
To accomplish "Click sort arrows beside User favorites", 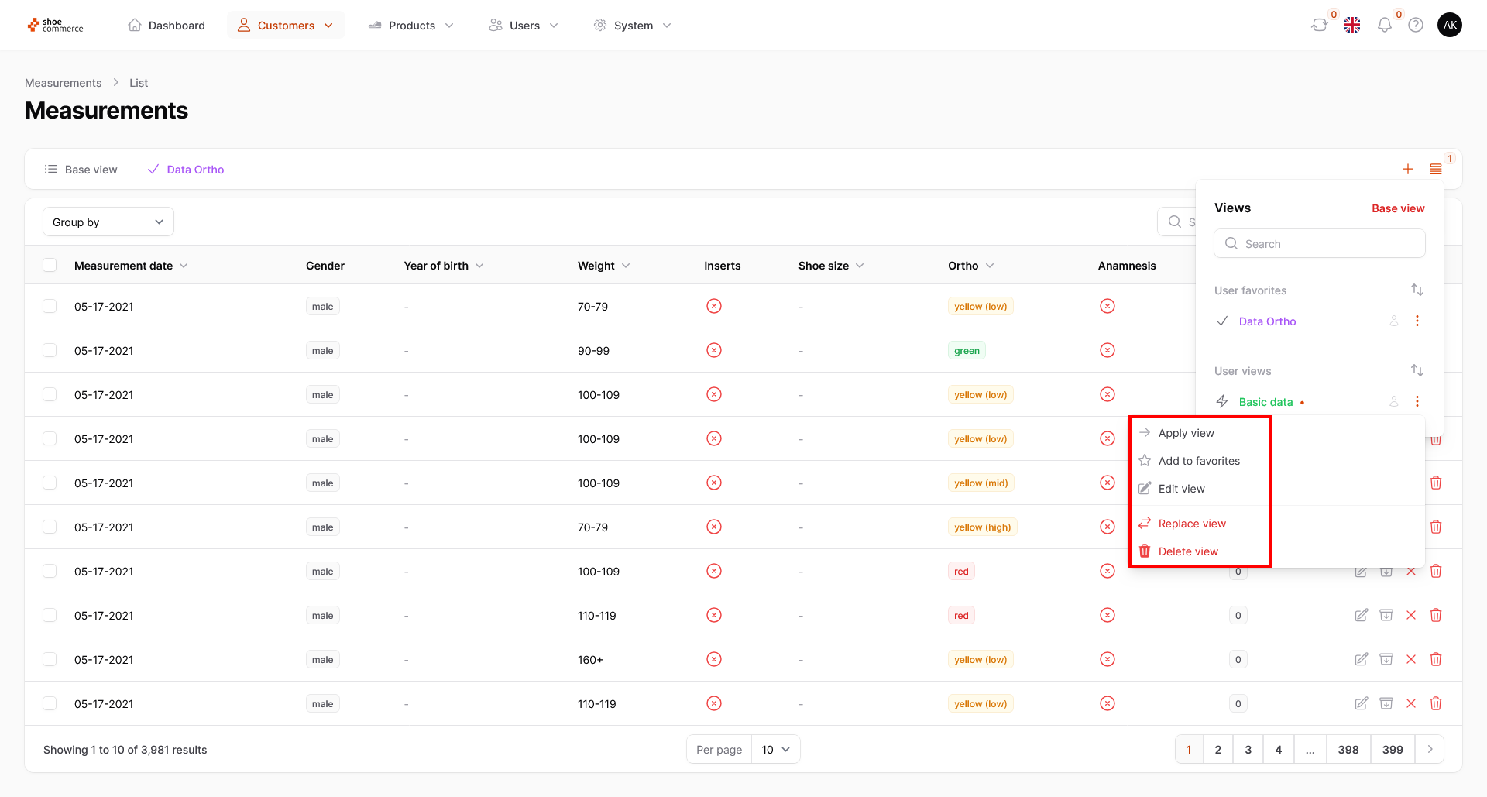I will (x=1417, y=290).
